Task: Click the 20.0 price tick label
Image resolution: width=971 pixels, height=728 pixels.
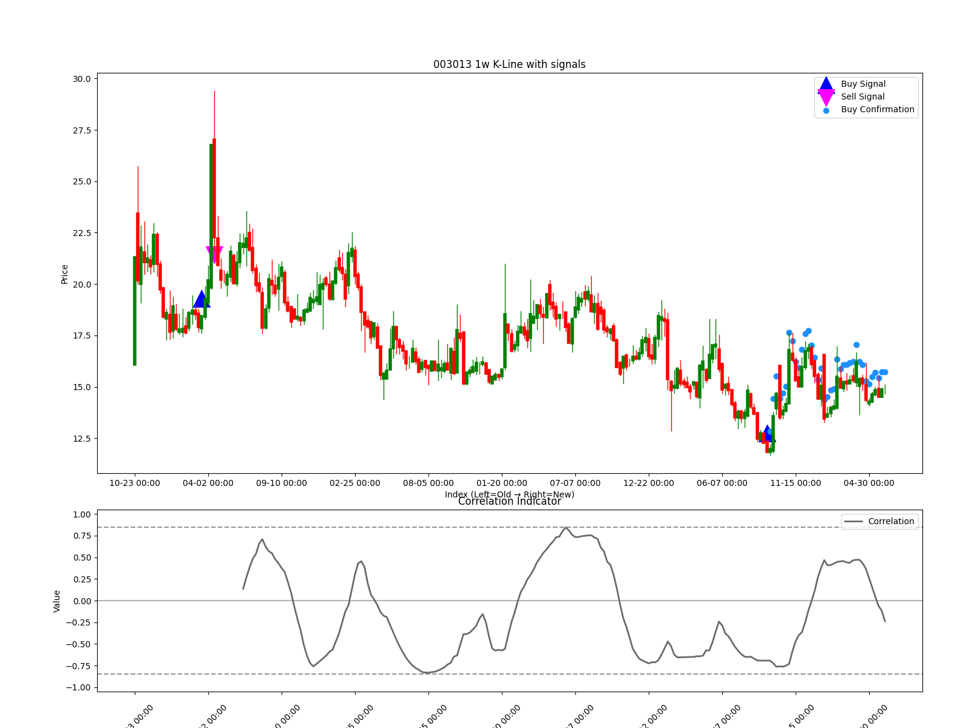Action: click(81, 285)
